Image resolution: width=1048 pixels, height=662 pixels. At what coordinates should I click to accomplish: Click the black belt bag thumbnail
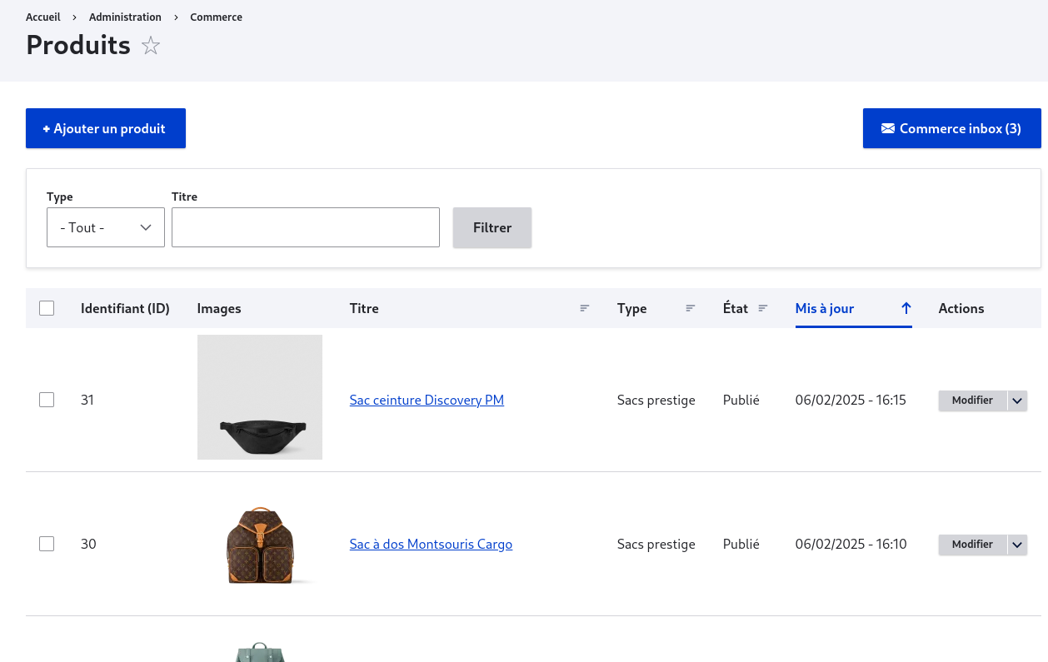(260, 397)
